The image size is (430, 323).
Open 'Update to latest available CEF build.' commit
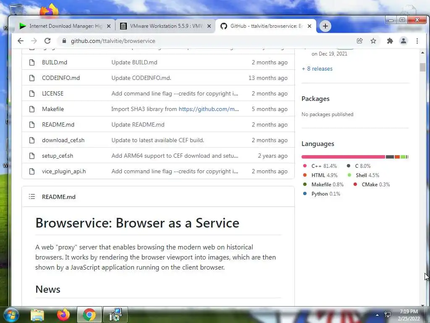coord(158,140)
